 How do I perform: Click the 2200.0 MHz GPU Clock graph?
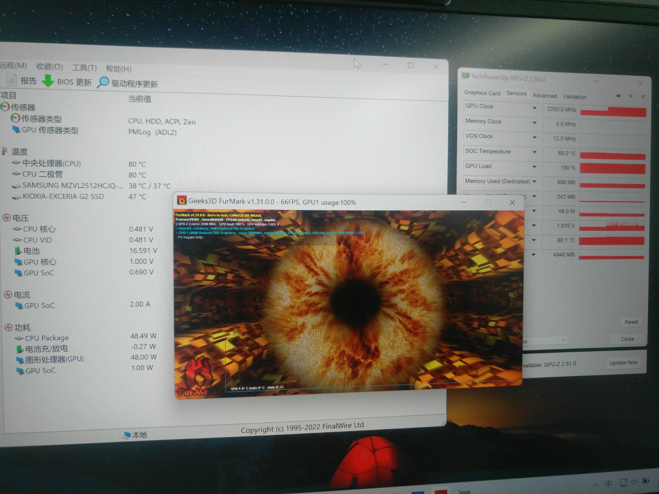coord(613,112)
